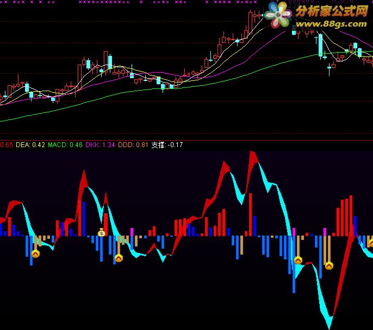This screenshot has width=373, height=330.
Task: Select the MACD: 0.46 indicator value
Action: [x=65, y=145]
